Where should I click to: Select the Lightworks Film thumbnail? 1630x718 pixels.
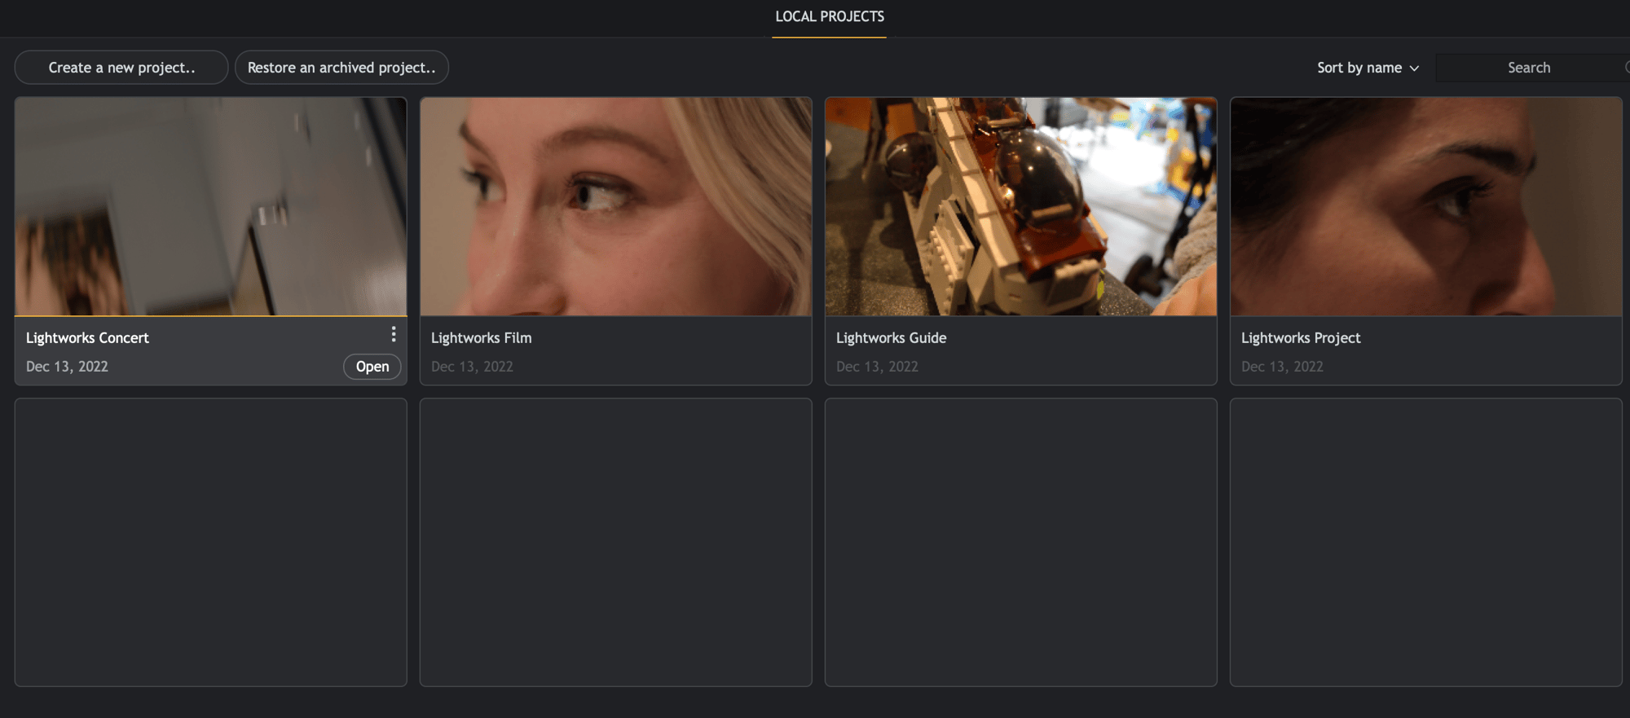coord(615,206)
